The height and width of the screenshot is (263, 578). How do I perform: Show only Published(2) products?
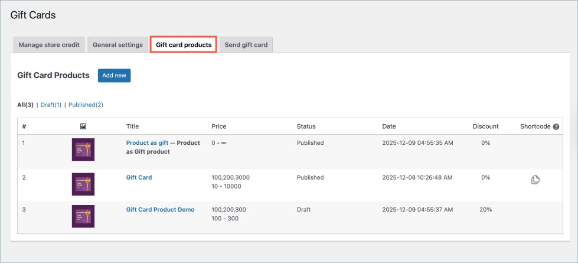pyautogui.click(x=86, y=105)
